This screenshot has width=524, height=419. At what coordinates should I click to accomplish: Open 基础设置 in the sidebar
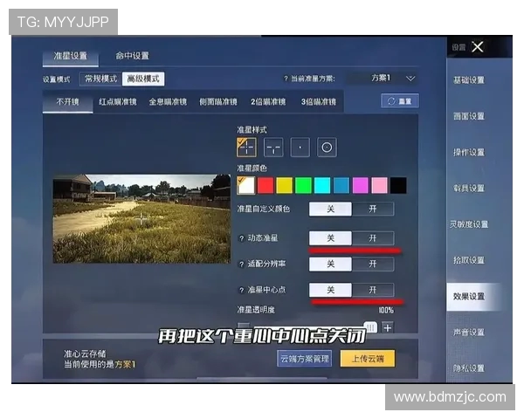tap(468, 80)
